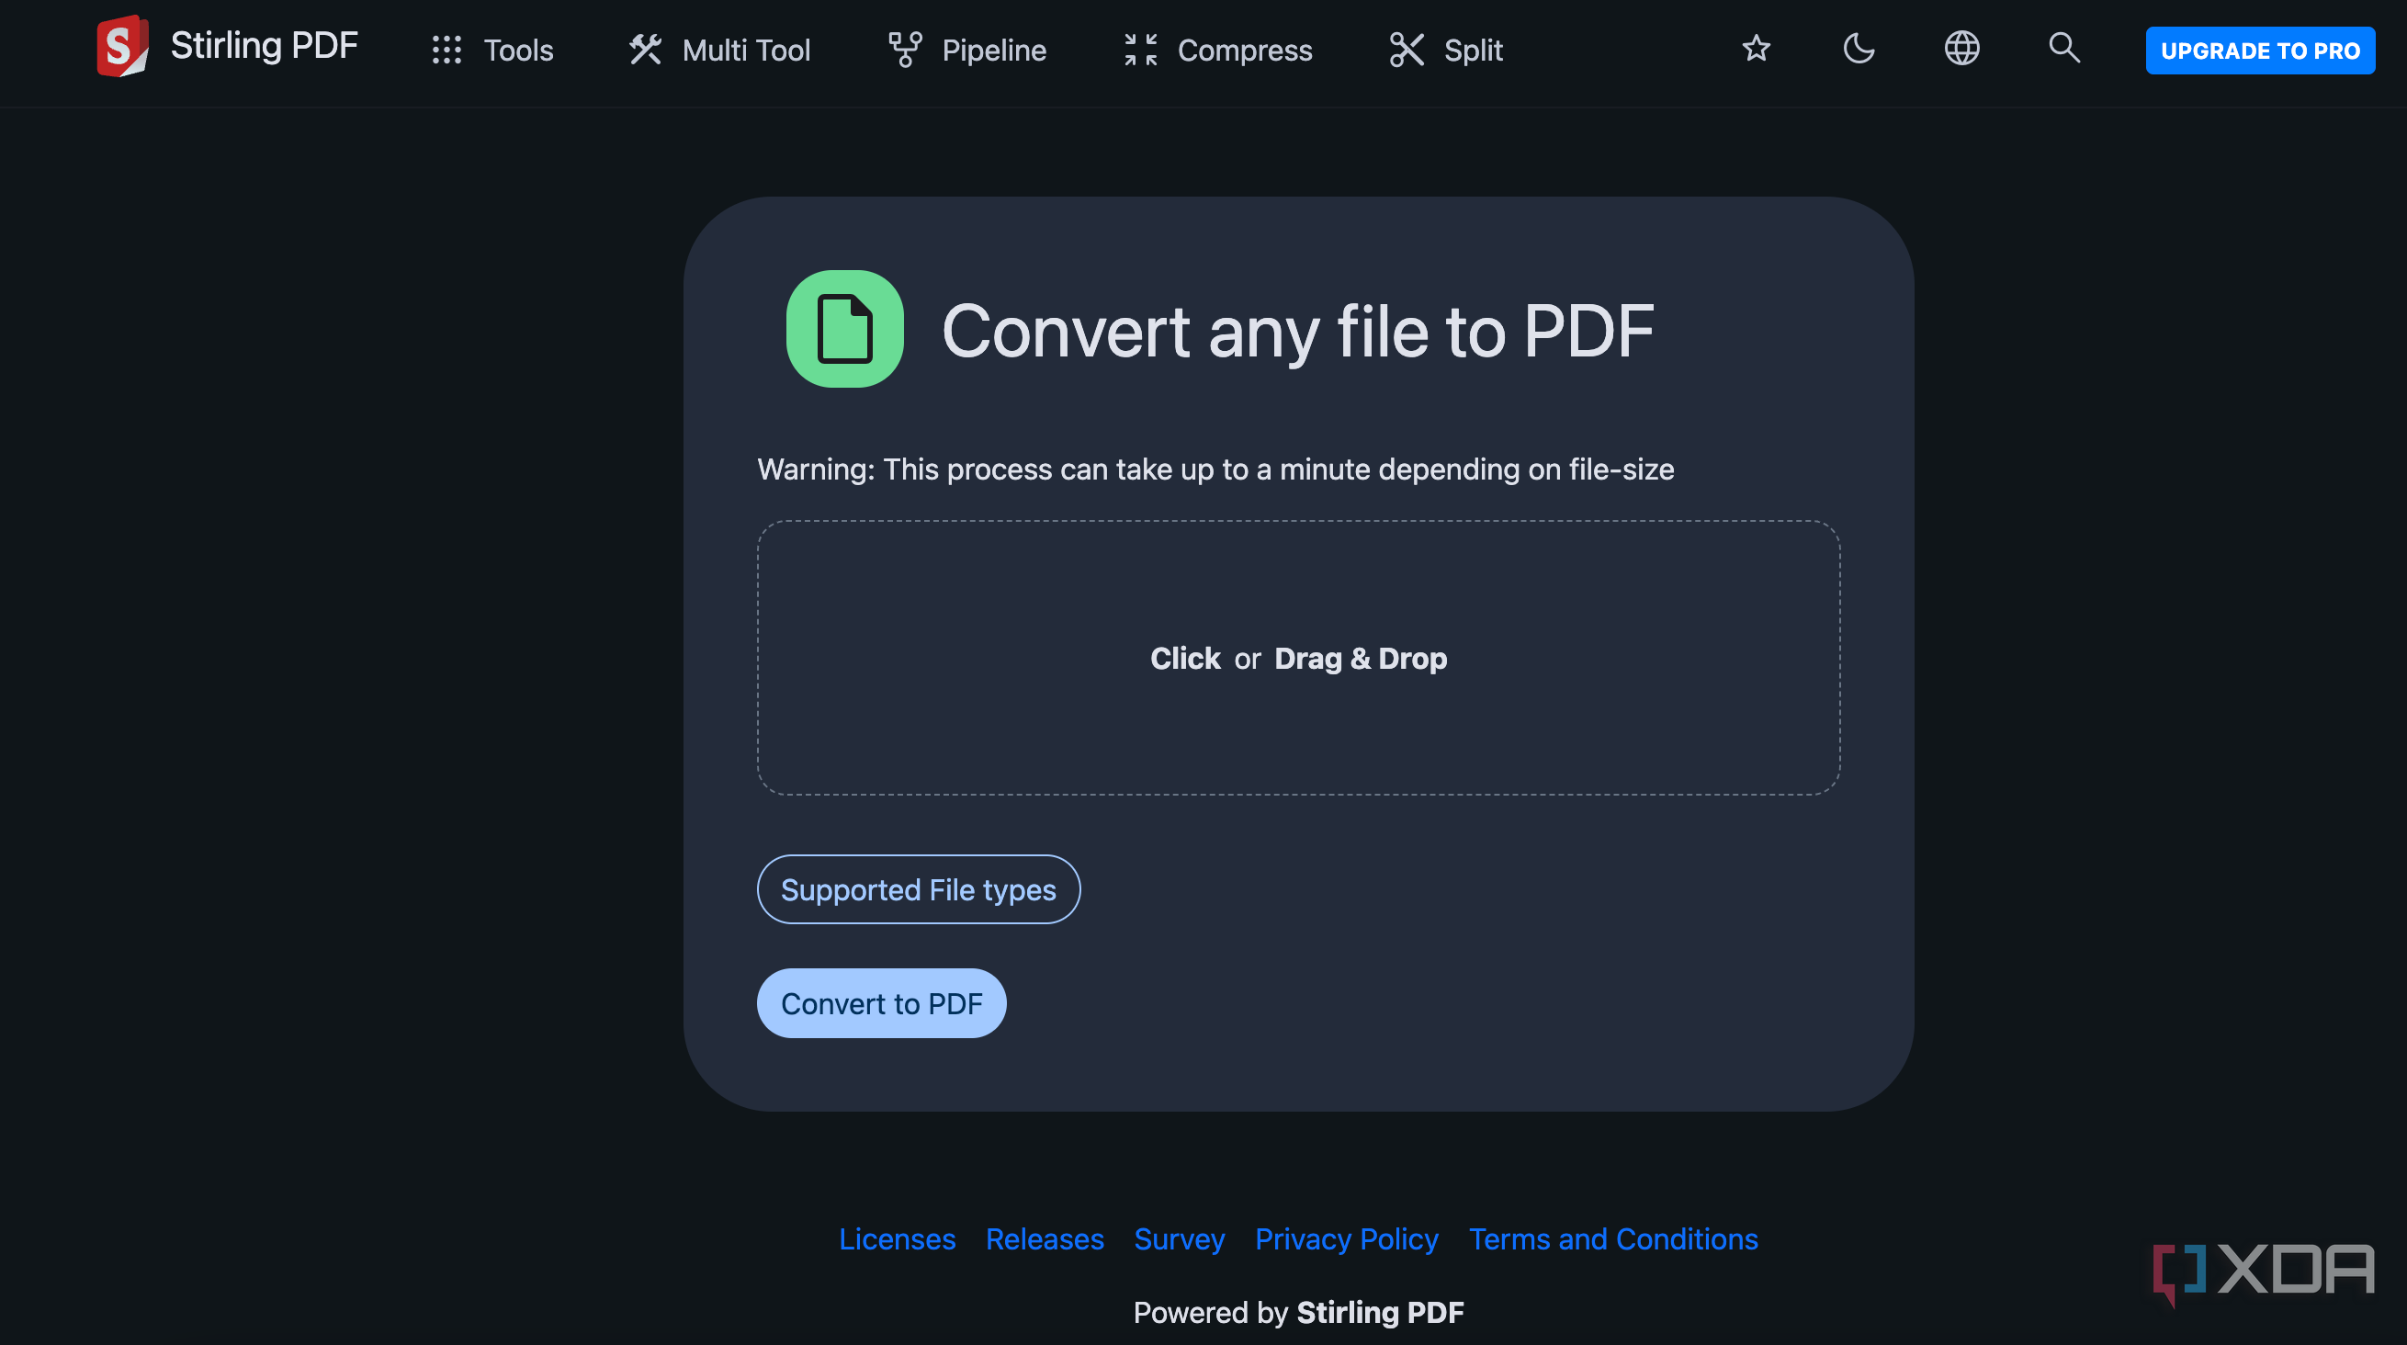The image size is (2407, 1345).
Task: Click the Split scissors icon
Action: coord(1407,50)
